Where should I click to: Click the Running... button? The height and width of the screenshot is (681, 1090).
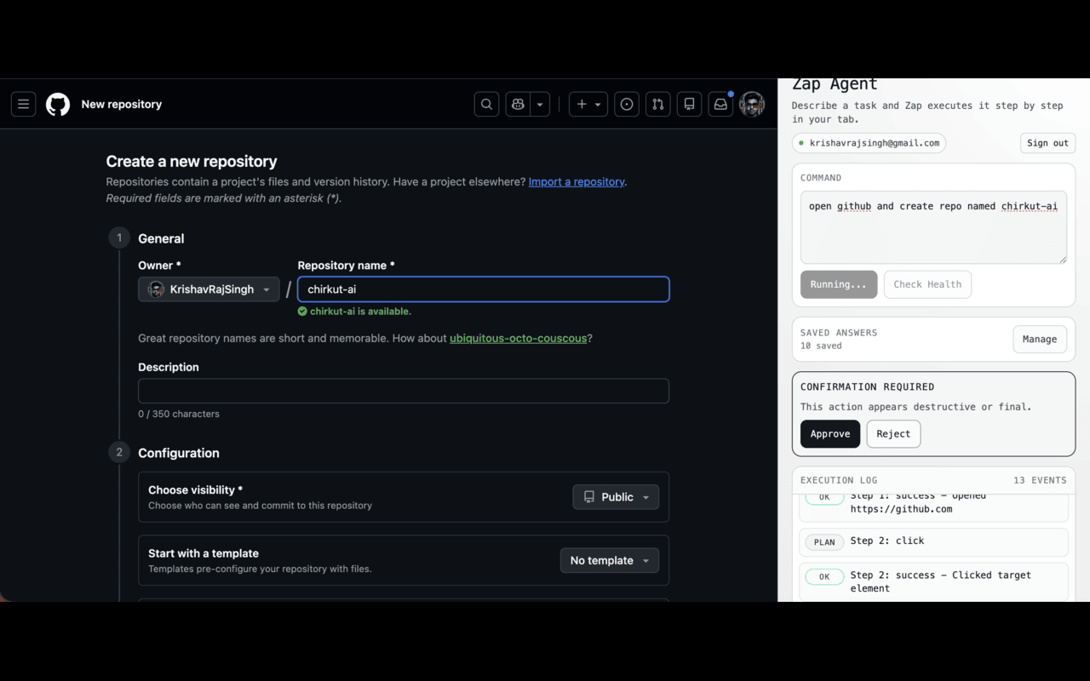(839, 284)
